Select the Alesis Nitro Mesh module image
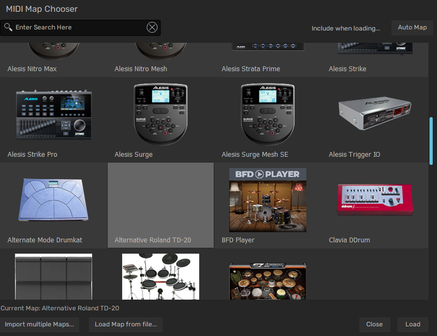 [161, 51]
